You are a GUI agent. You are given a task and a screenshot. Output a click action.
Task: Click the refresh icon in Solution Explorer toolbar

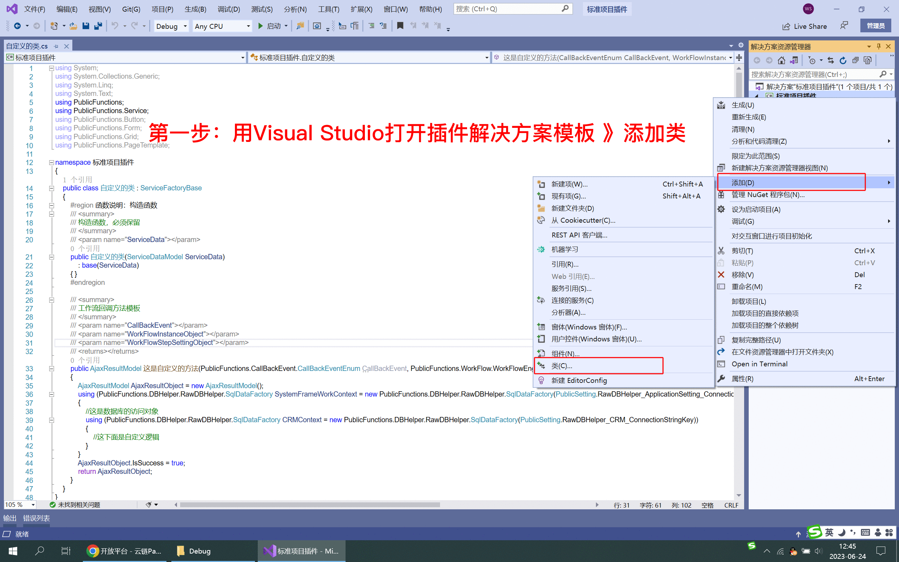click(x=843, y=60)
